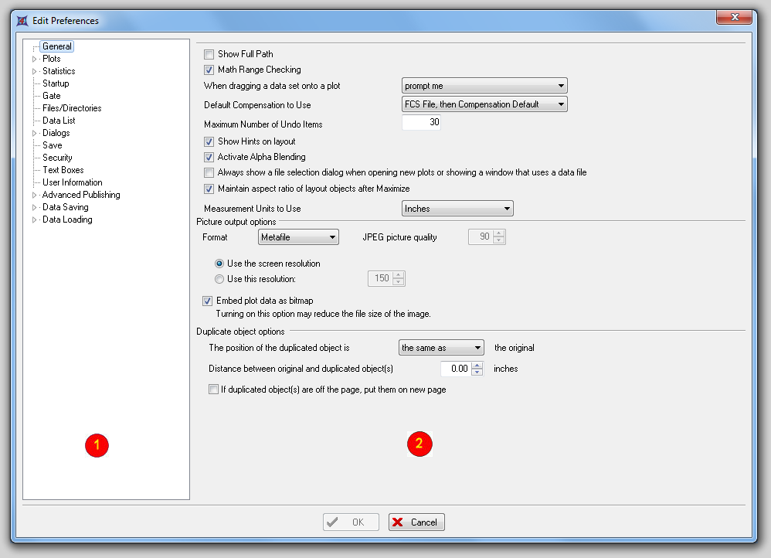Click the OK button
Screen dimensions: 771x558
pos(351,522)
